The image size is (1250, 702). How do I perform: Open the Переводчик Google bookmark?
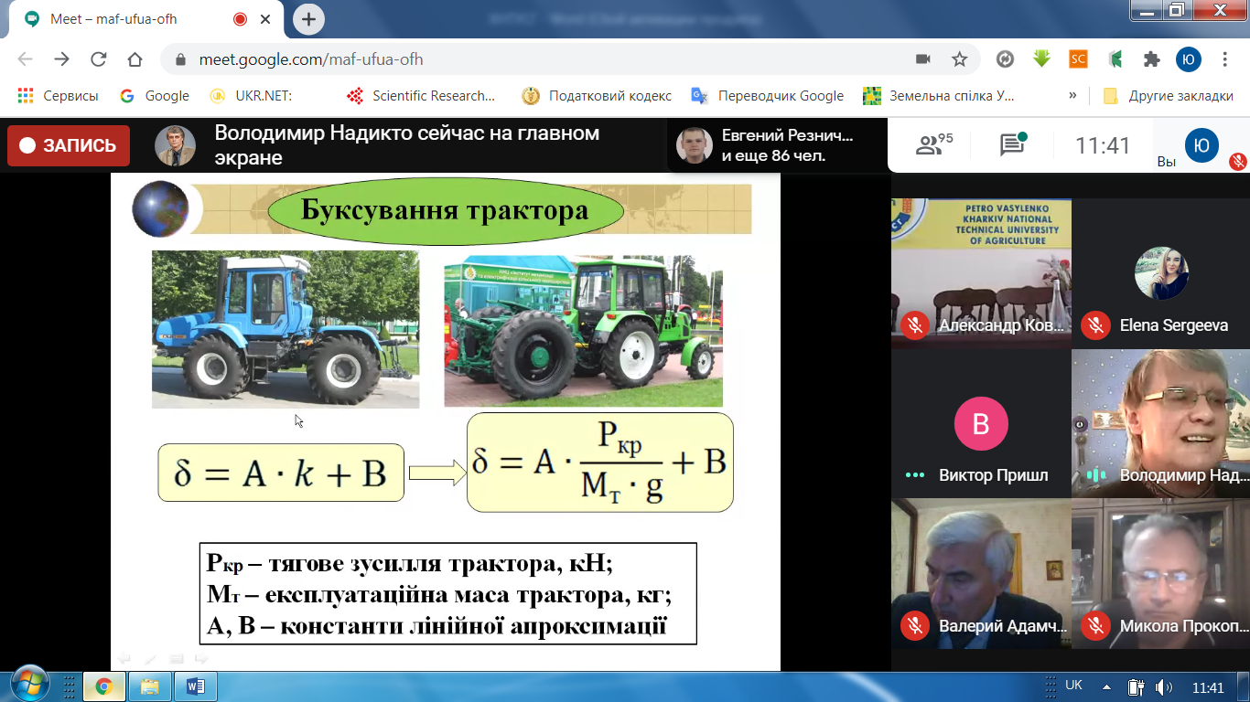click(768, 96)
